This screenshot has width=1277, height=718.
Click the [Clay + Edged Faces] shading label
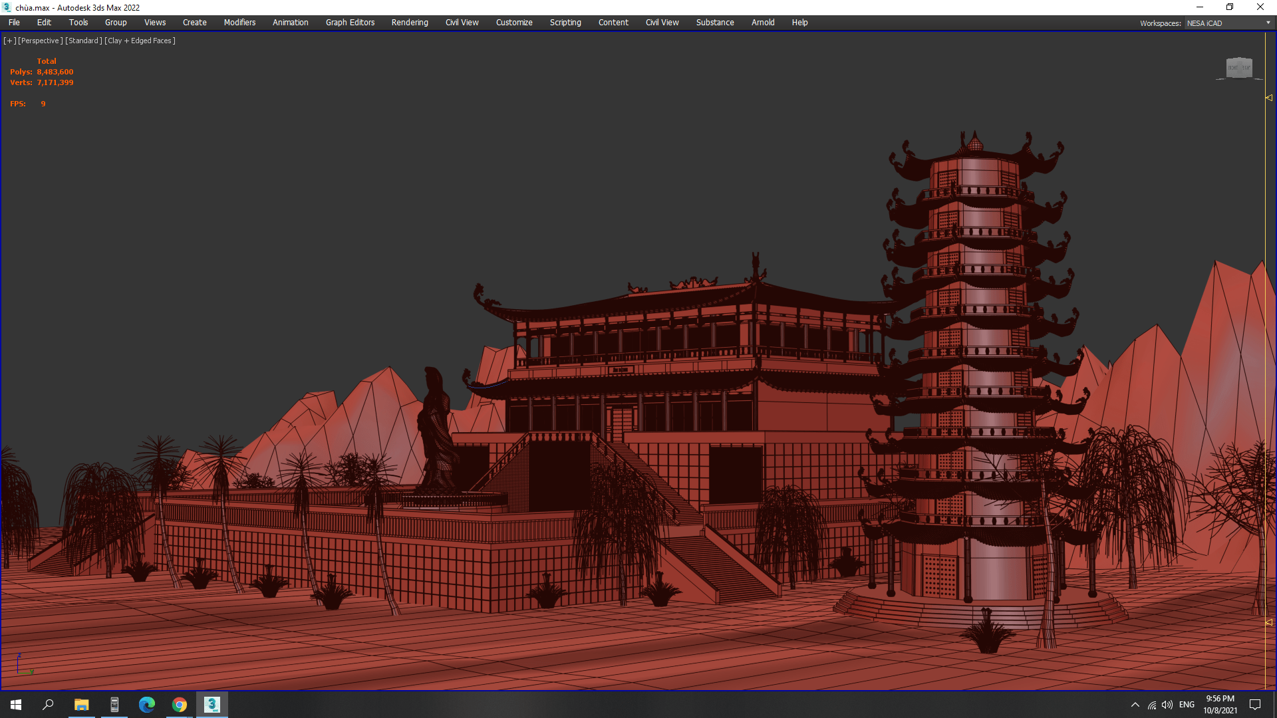[x=140, y=41]
